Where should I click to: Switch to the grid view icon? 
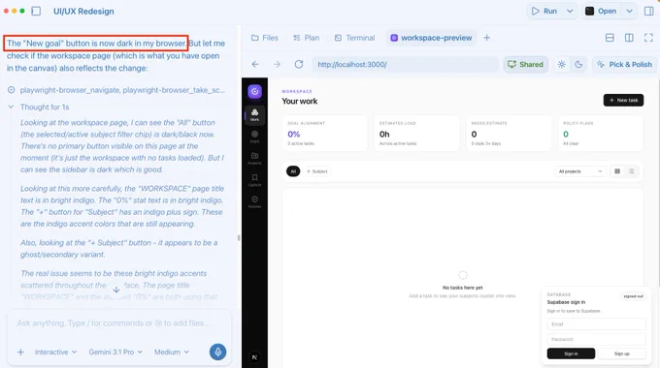[x=617, y=171]
